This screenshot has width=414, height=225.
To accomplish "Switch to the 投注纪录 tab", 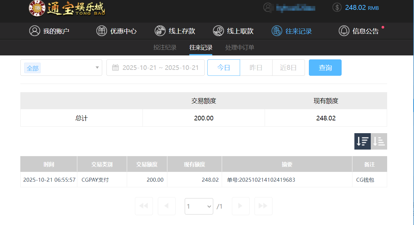I will tap(165, 47).
